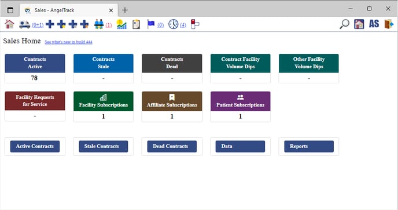The height and width of the screenshot is (210, 398).
Task: Click the plus icon with gray badge
Action: tap(73, 24)
